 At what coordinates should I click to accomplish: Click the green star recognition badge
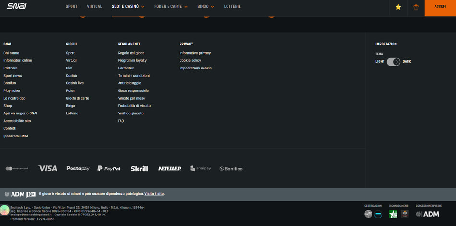(393, 214)
